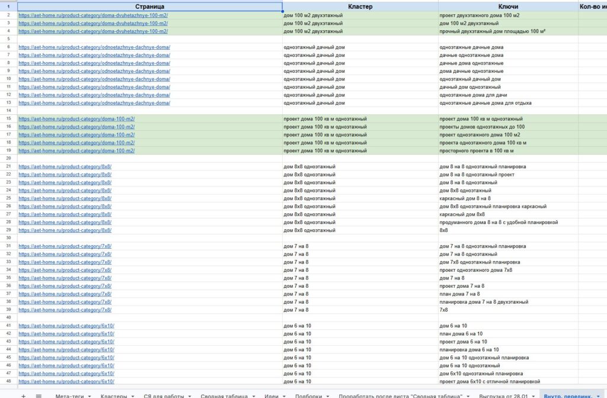
Task: Select the cell "проект одноэтажного дома 7x8"
Action: coord(508,270)
